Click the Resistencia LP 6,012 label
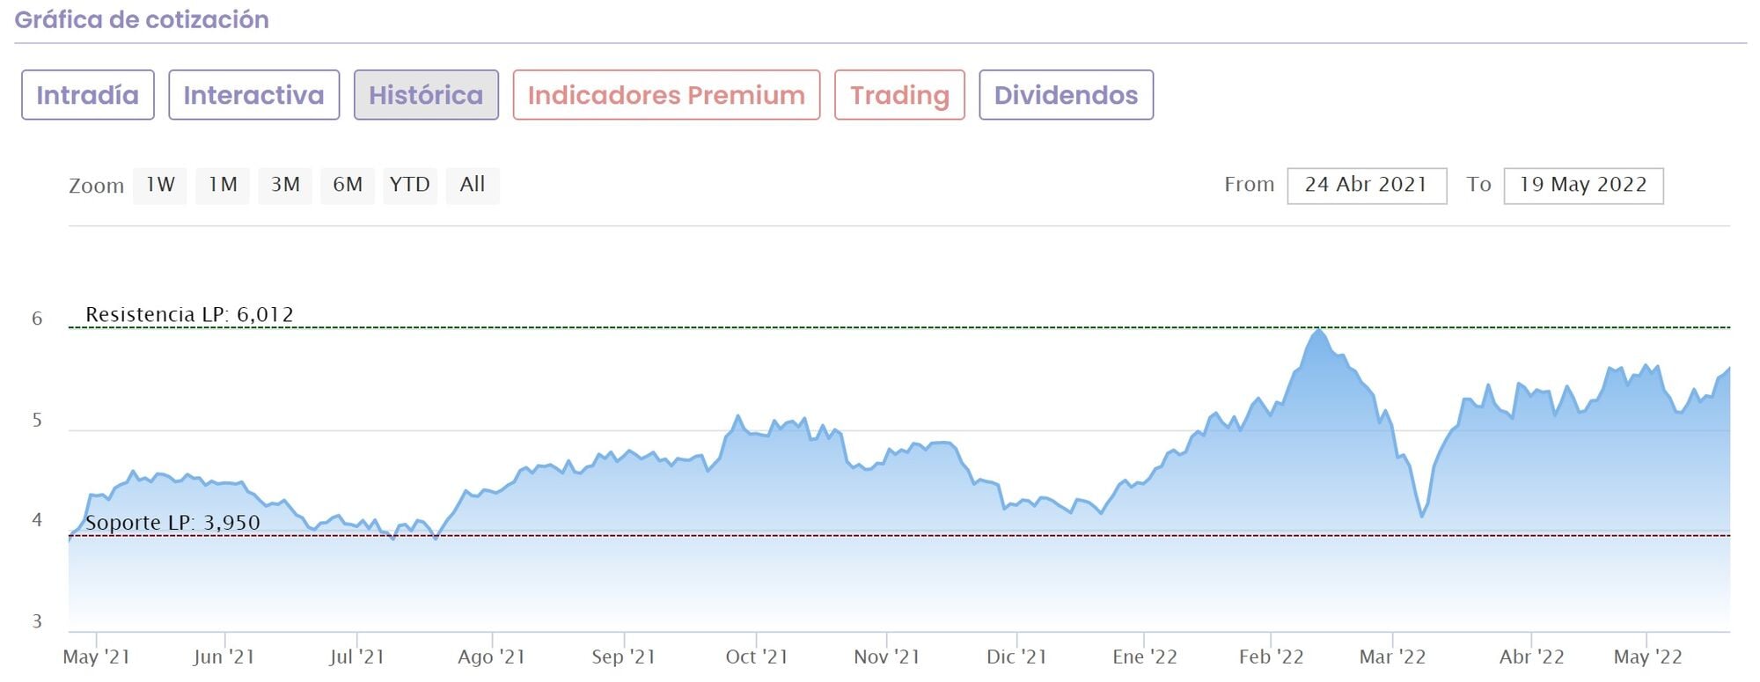The image size is (1760, 682). tap(189, 314)
